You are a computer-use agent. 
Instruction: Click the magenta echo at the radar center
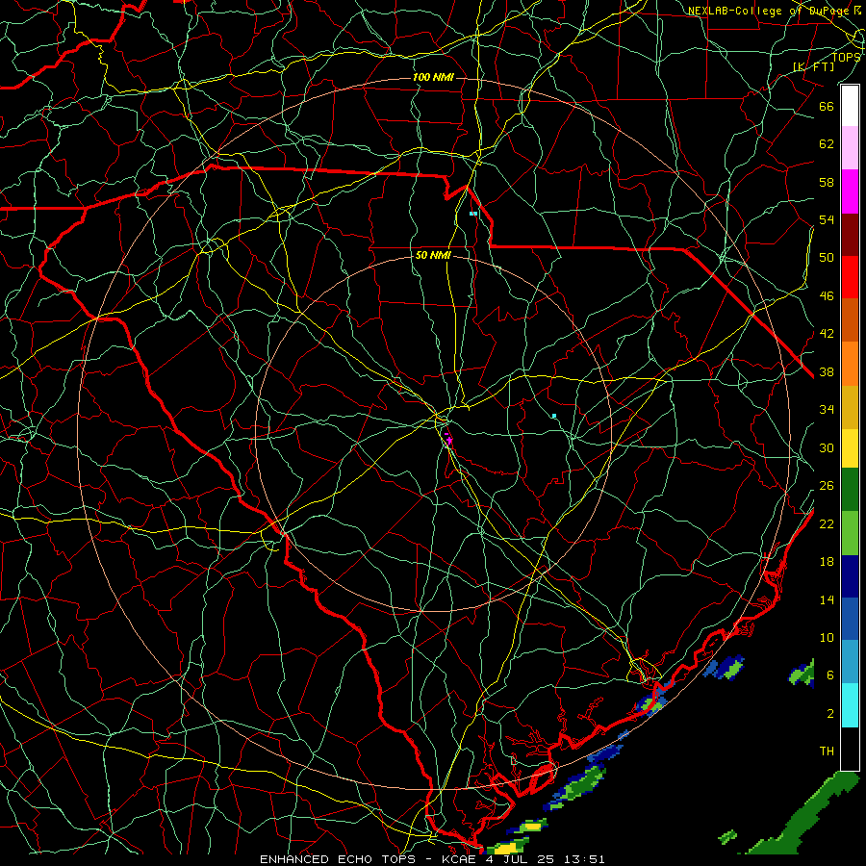point(448,440)
